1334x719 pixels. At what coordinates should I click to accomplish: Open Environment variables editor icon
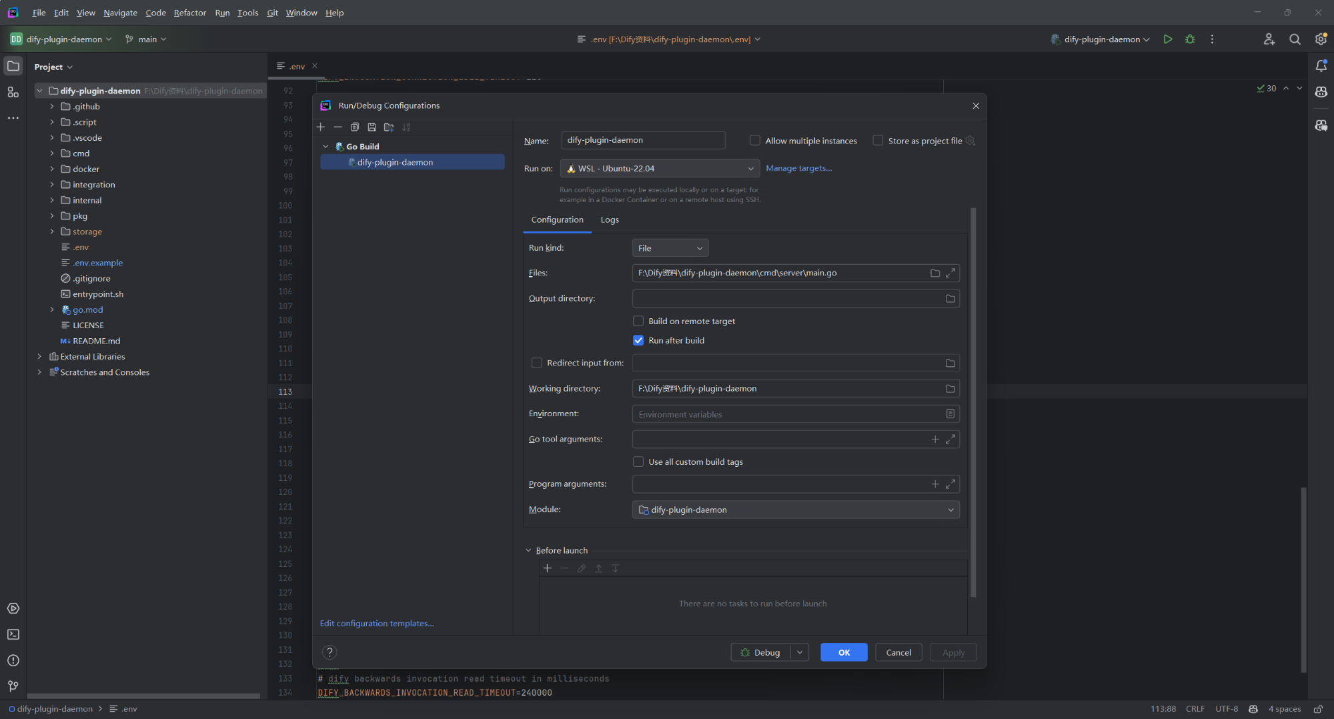click(950, 414)
